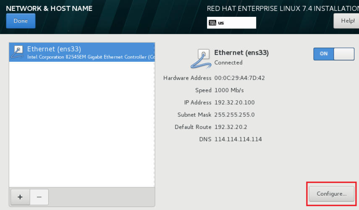Click the speed value 1000 Mb/s

pyautogui.click(x=229, y=90)
